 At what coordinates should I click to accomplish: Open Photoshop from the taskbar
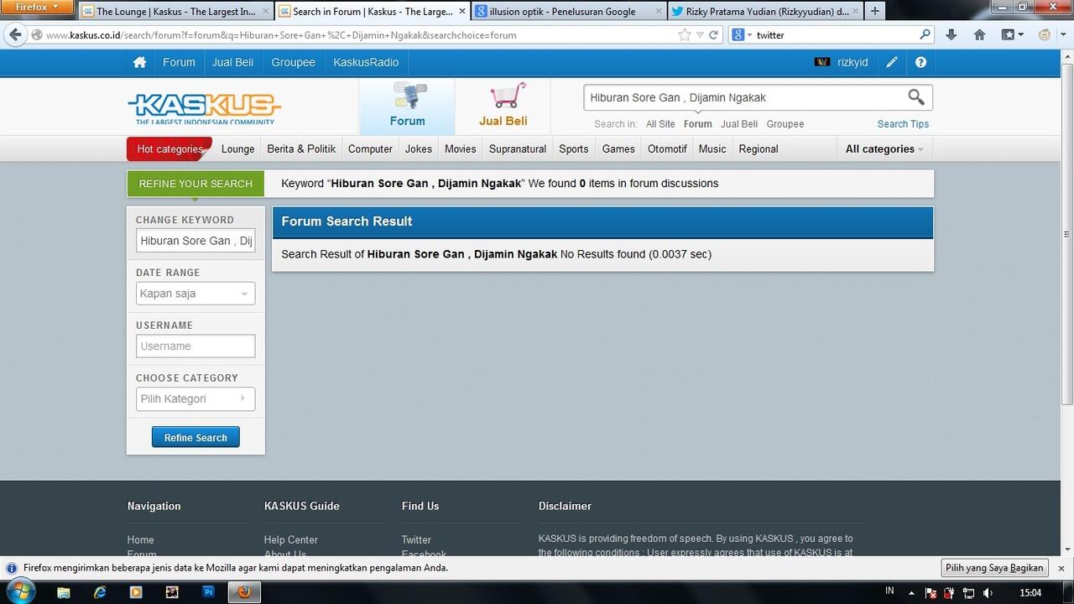pyautogui.click(x=209, y=592)
